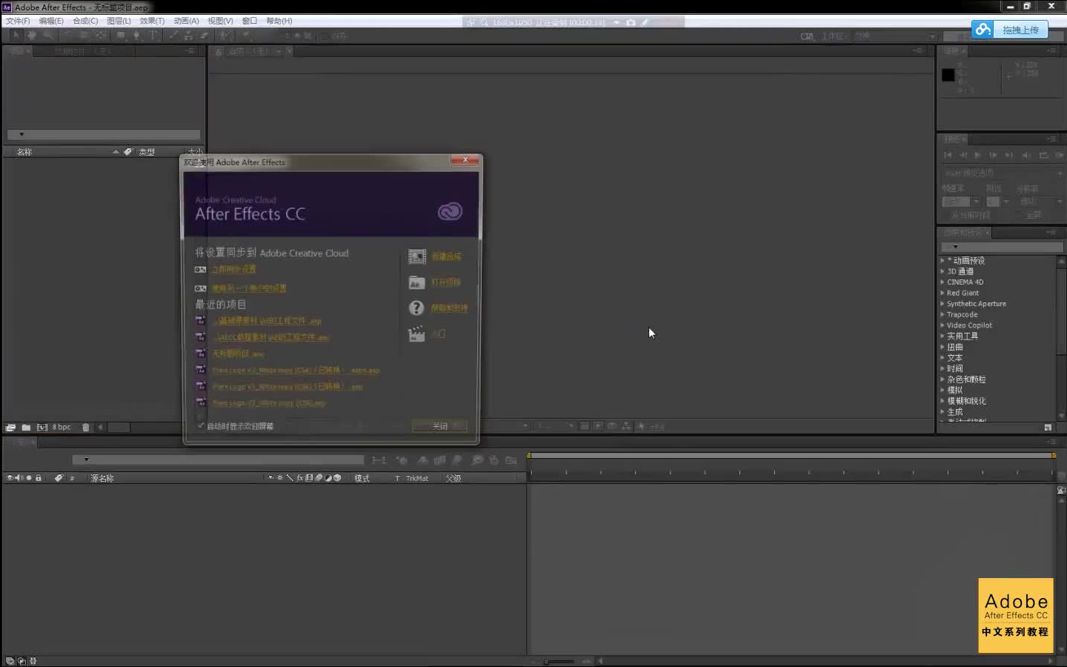This screenshot has width=1067, height=667.
Task: Pick the Zoom tool from the toolbar
Action: [x=48, y=36]
